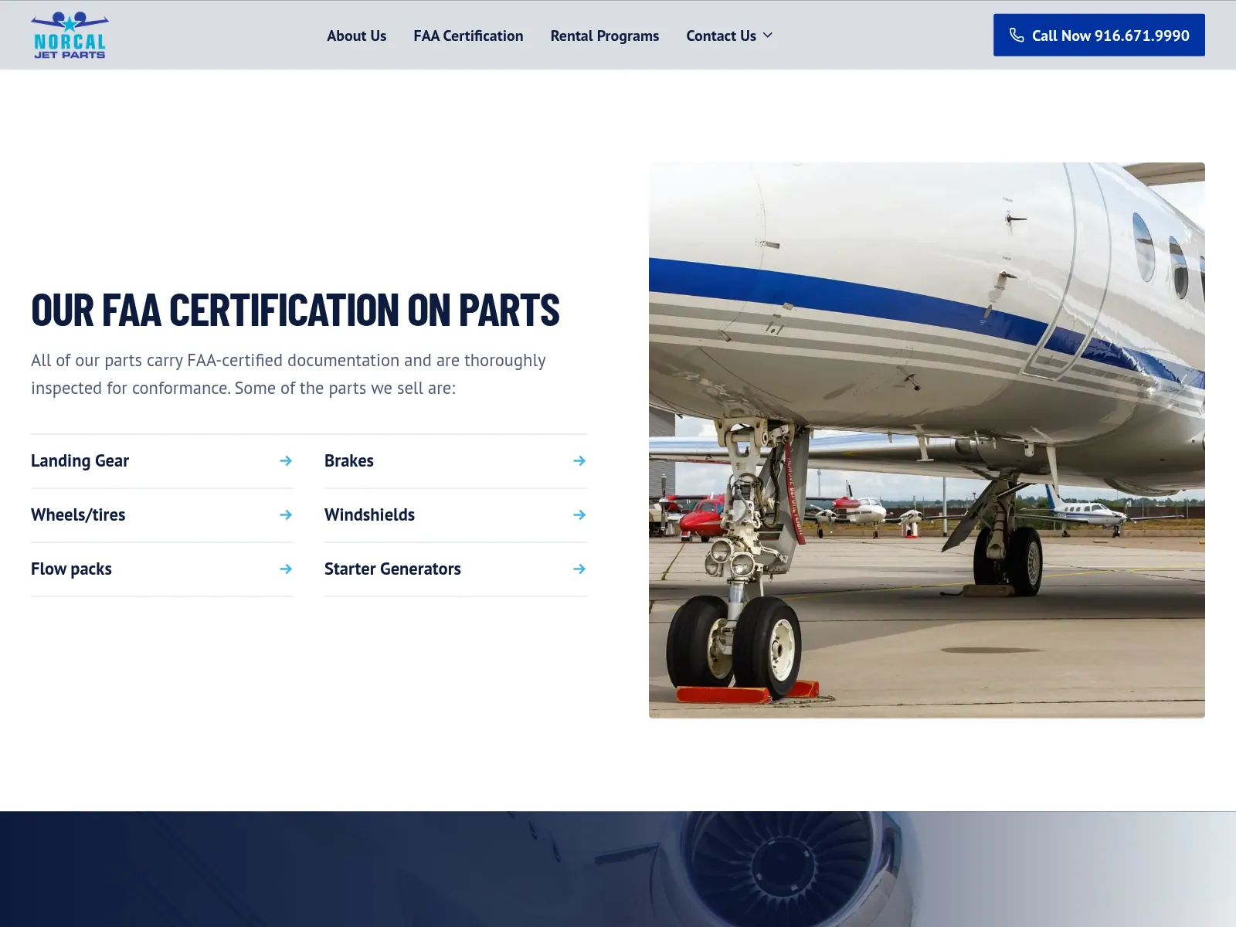Screen dimensions: 1236x927
Task: Open the Flow packs parts link
Action: (x=162, y=569)
